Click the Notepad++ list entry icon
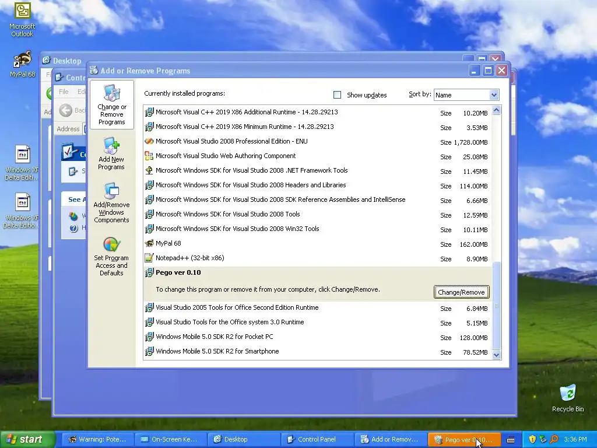 149,258
